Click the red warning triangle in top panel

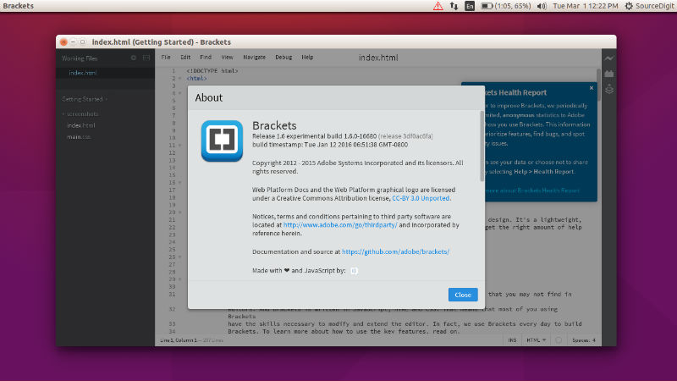pos(438,6)
